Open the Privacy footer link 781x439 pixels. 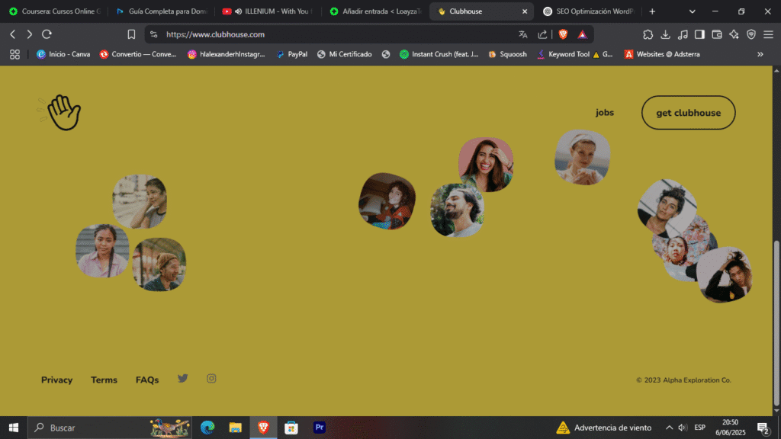(x=56, y=380)
